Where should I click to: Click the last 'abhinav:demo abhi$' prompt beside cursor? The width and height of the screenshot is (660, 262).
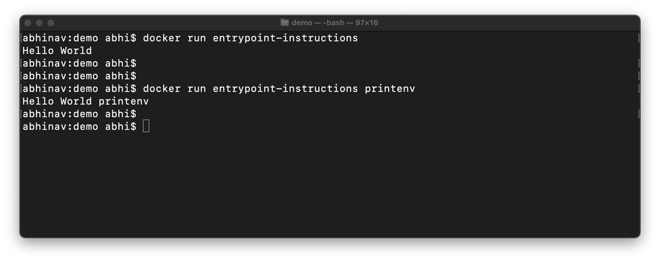coord(80,127)
